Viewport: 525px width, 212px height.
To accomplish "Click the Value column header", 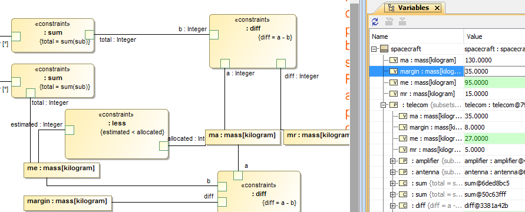I will [494, 37].
